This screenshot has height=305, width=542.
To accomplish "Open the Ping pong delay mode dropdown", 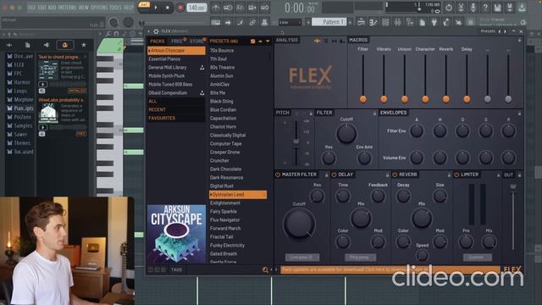I will pyautogui.click(x=361, y=258).
